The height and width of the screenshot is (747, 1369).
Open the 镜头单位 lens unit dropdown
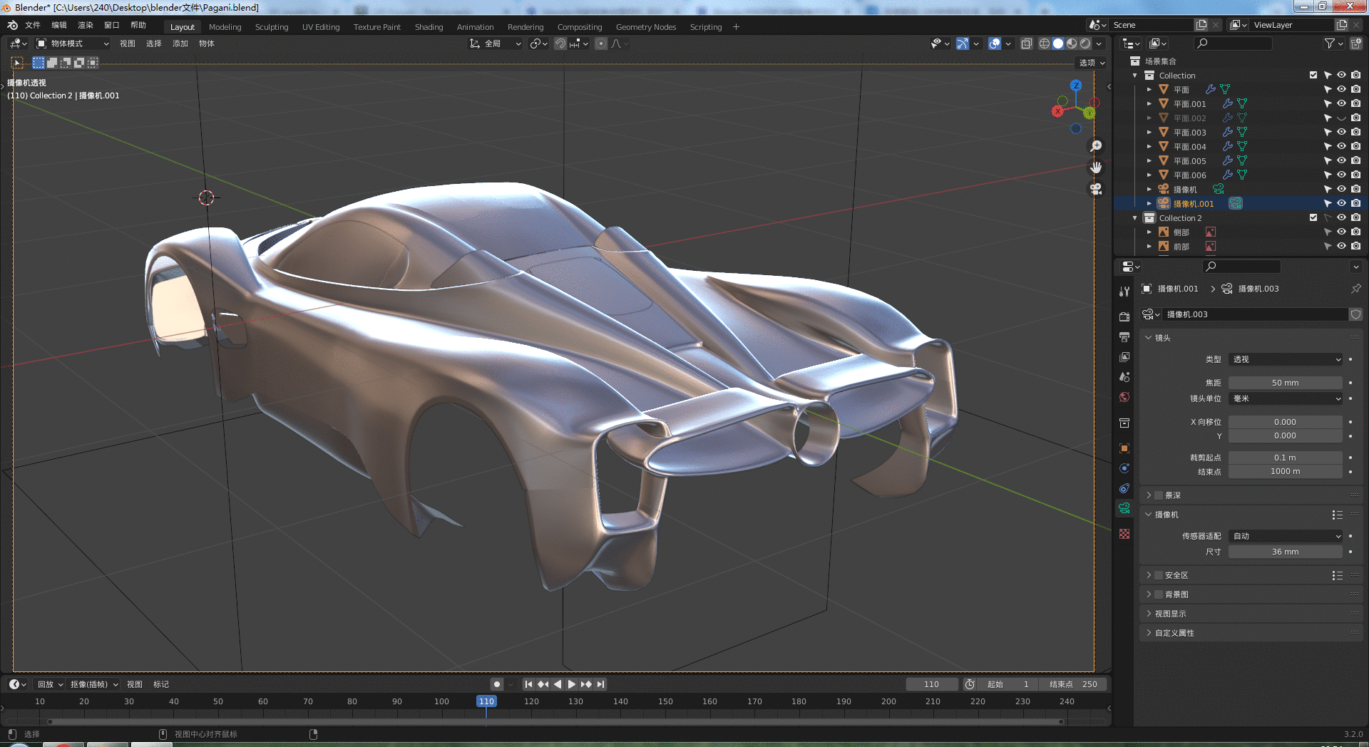[1286, 398]
